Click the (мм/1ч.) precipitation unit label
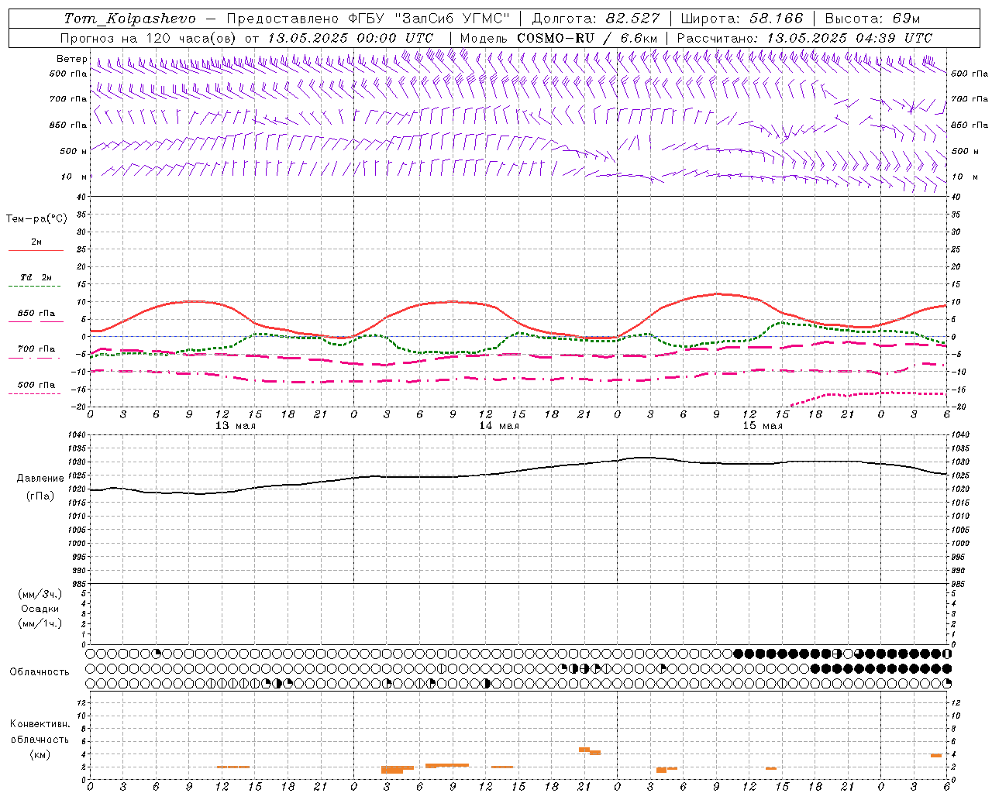Screen dimensions: 992x793 (40, 623)
